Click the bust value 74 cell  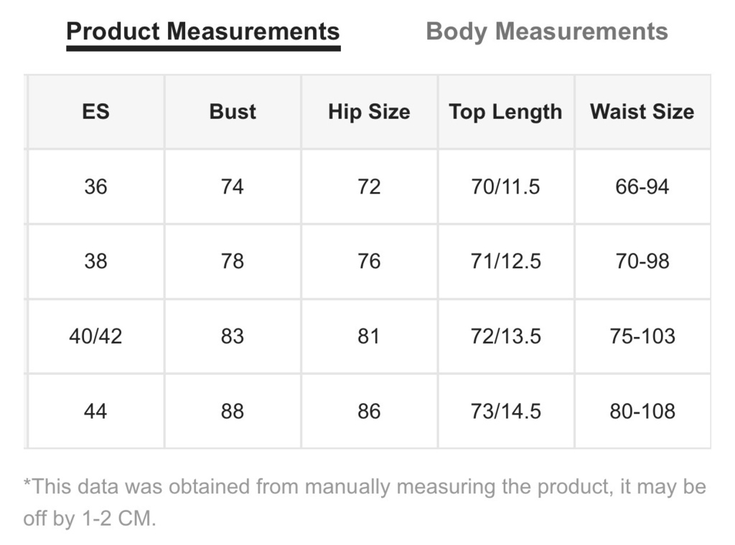tap(233, 187)
